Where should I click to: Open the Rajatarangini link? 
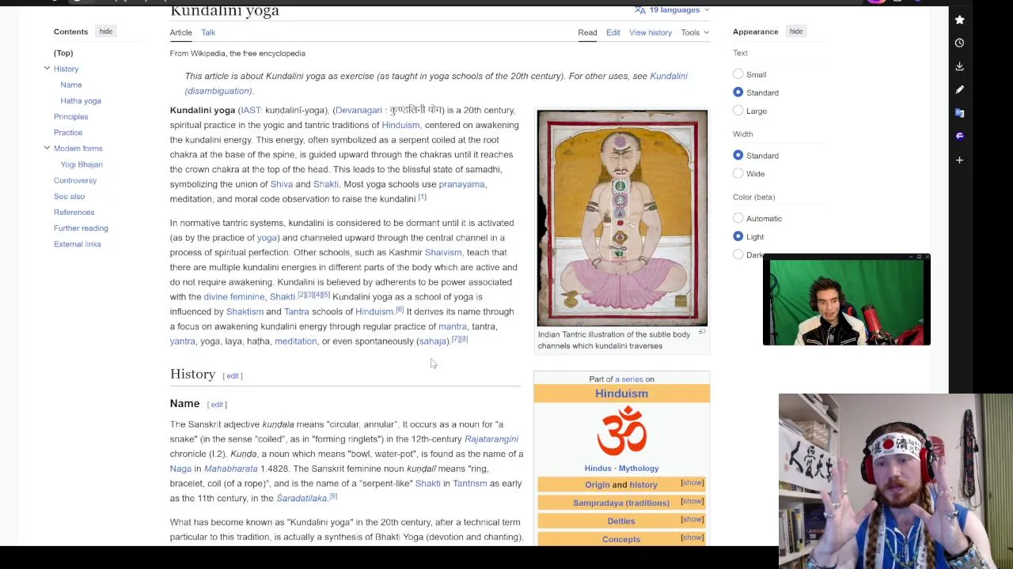[491, 439]
